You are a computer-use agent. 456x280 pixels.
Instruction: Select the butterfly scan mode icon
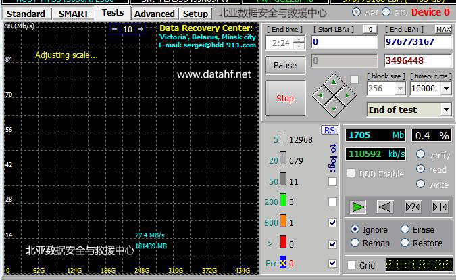pos(439,206)
